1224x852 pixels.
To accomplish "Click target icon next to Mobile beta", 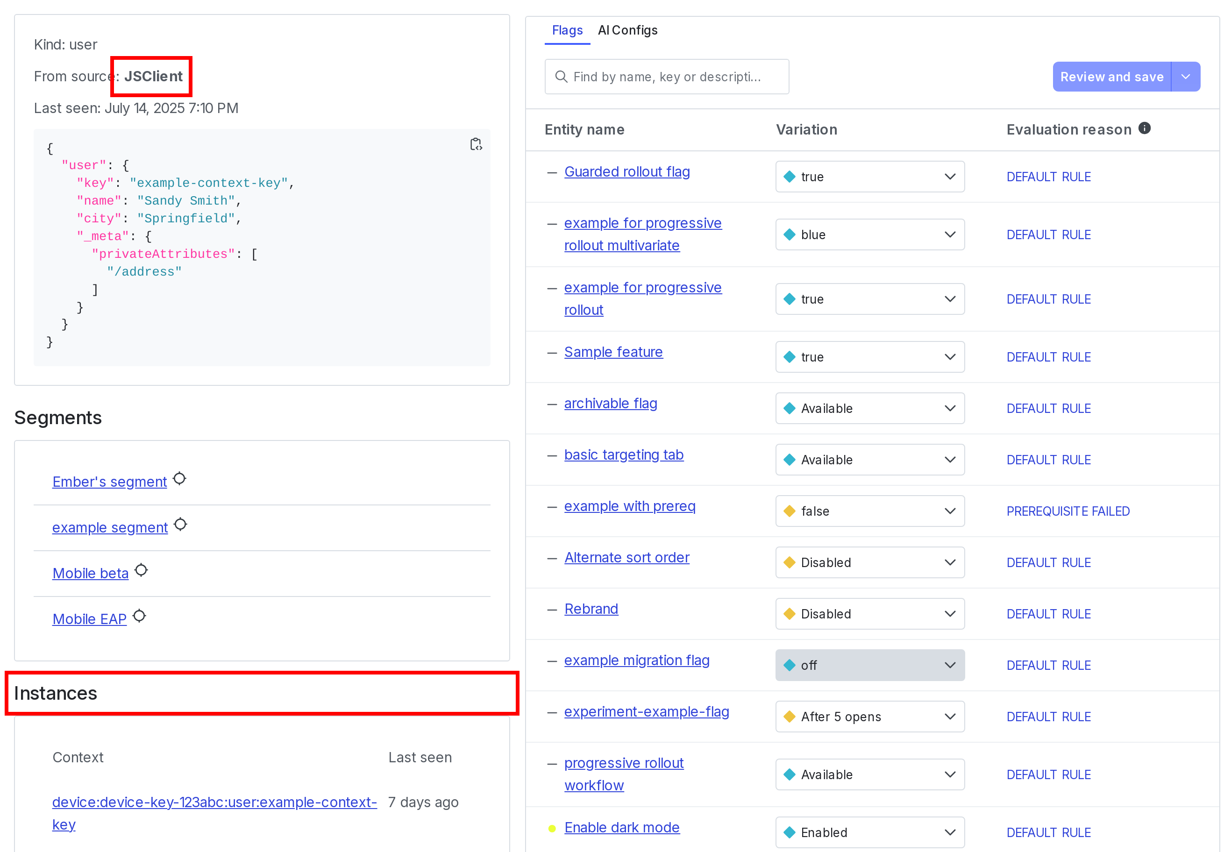I will coord(141,570).
